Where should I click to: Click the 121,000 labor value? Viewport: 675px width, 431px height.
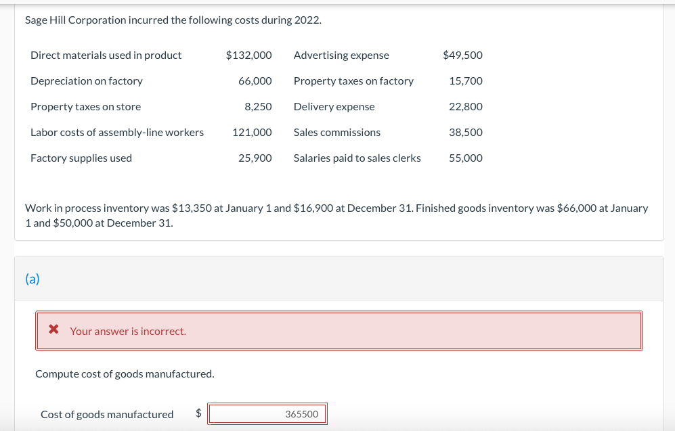[253, 133]
